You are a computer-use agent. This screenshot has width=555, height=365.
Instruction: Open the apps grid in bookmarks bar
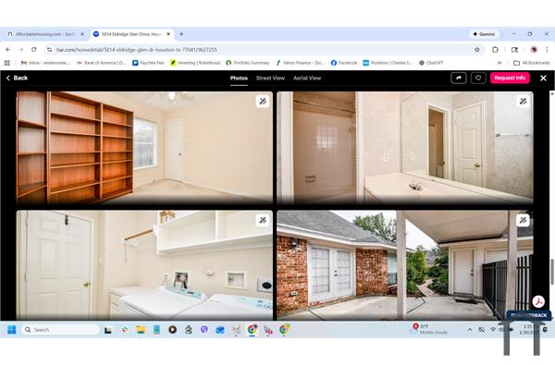click(x=7, y=63)
